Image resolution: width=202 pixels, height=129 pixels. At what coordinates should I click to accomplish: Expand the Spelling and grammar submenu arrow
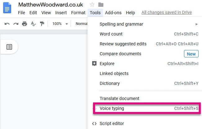click(x=197, y=24)
